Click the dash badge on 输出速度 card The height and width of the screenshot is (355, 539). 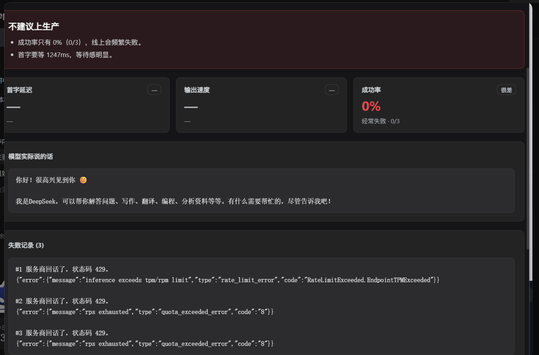[x=331, y=90]
